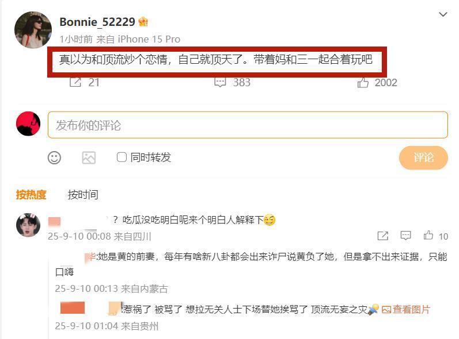Expand the post options chevron
The width and height of the screenshot is (459, 339).
pos(443,14)
